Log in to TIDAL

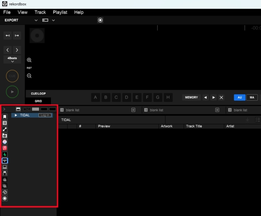(x=45, y=115)
